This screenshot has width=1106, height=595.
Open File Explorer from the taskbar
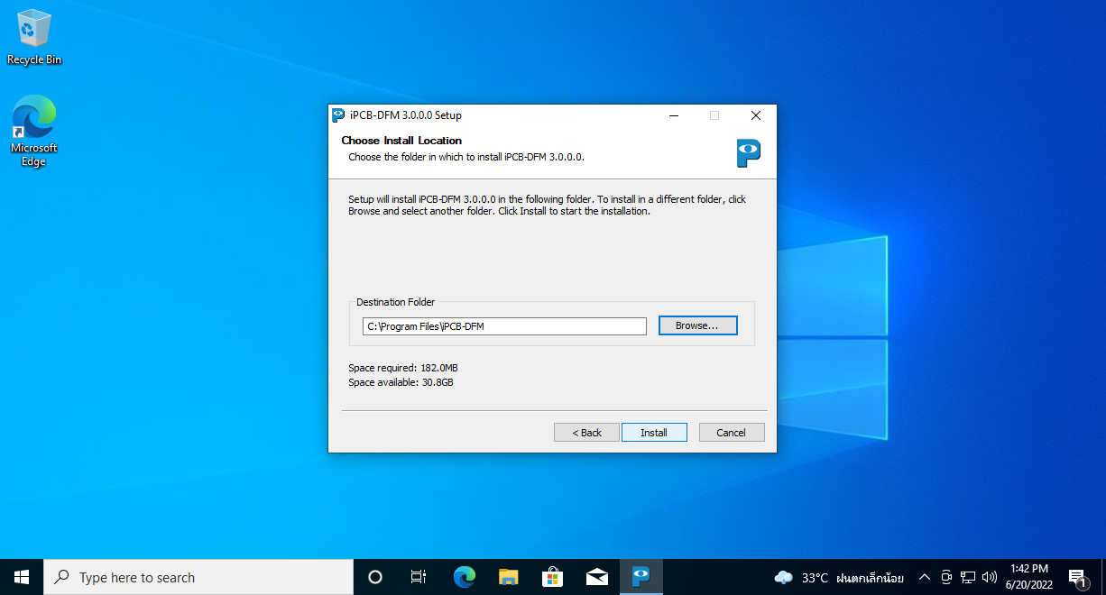pyautogui.click(x=509, y=577)
